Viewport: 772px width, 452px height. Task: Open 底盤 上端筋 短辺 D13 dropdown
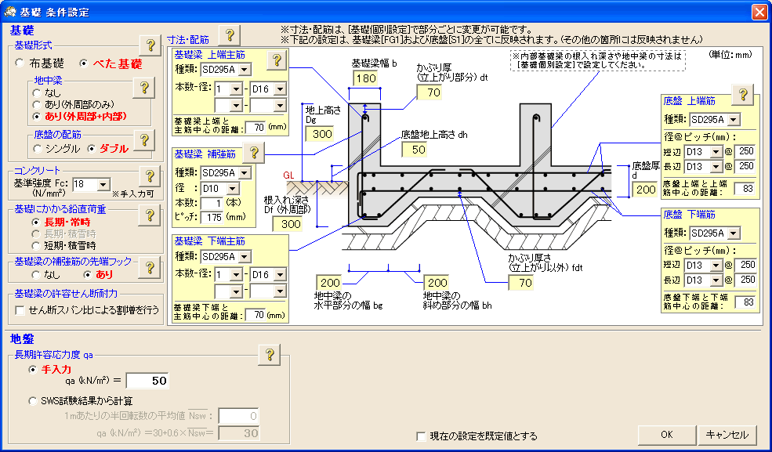(716, 152)
